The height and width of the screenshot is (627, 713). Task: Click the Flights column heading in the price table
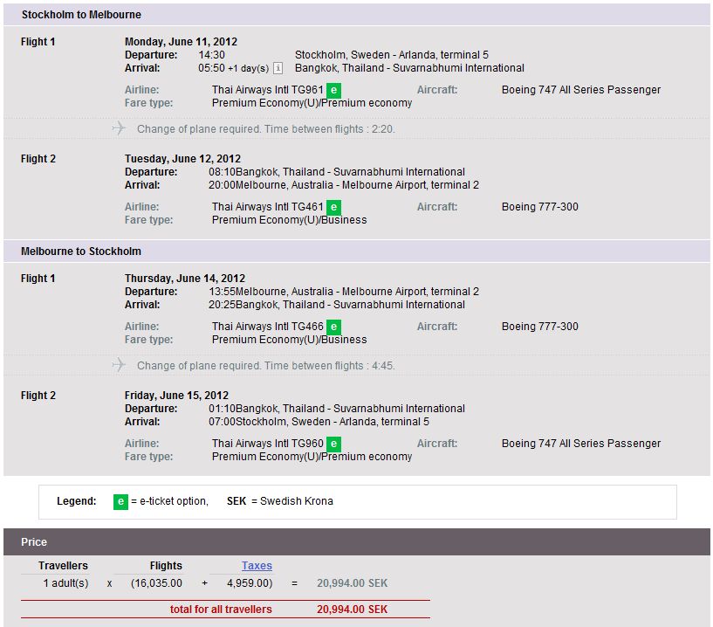click(x=166, y=566)
